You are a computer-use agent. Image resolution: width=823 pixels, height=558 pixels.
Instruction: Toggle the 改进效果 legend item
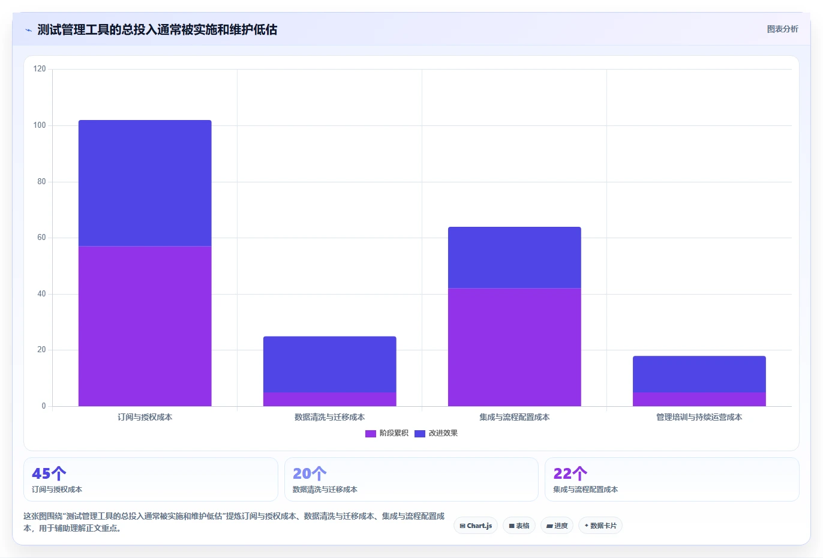(x=436, y=433)
